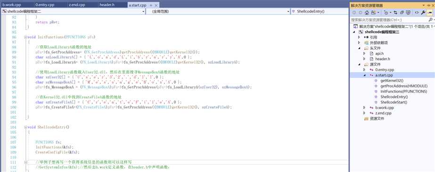435x172 pixels.
Task: Switch views via the folder view icon
Action: click(373, 13)
